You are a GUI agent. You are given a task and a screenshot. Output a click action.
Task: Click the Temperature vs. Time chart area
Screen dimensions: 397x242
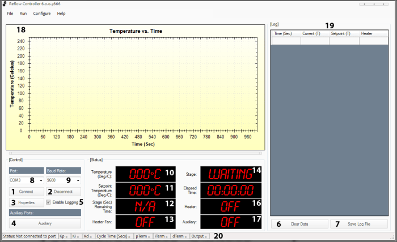pos(142,85)
